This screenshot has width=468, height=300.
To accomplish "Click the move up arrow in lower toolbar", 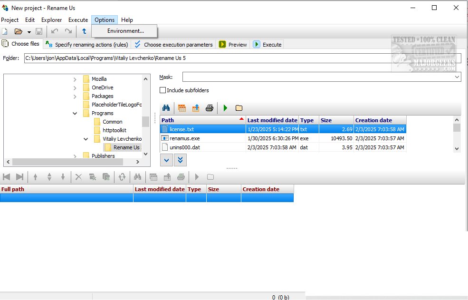I will [x=35, y=177].
